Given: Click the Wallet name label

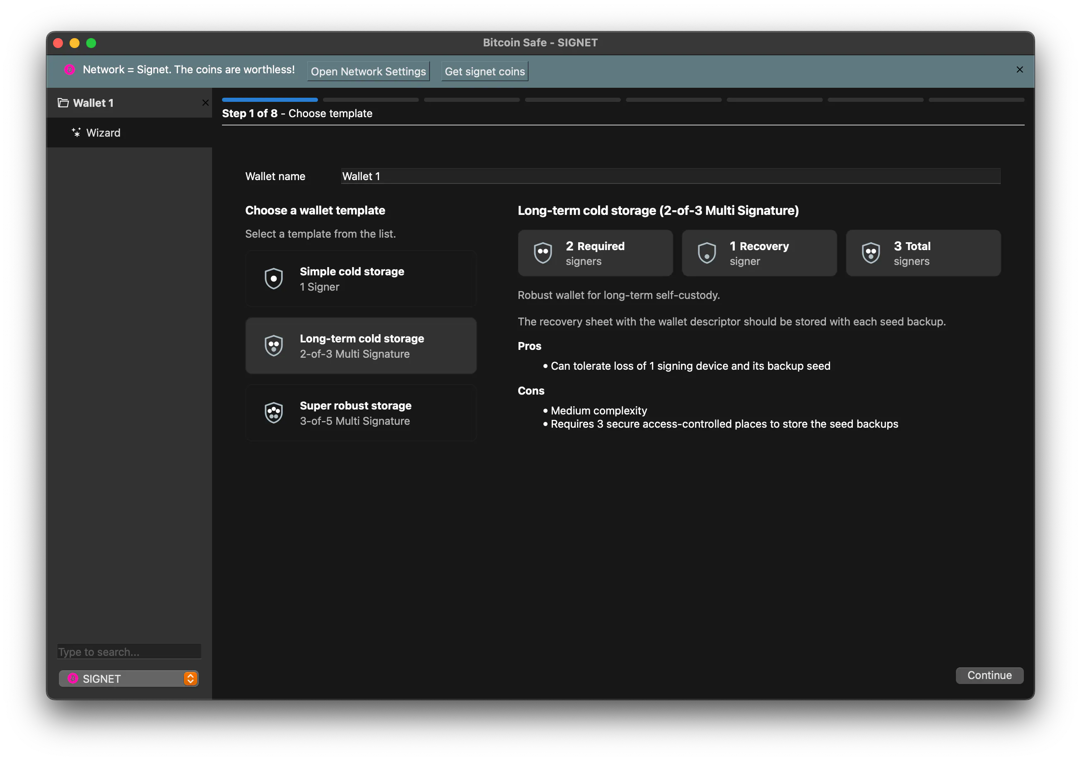Looking at the screenshot, I should 275,176.
